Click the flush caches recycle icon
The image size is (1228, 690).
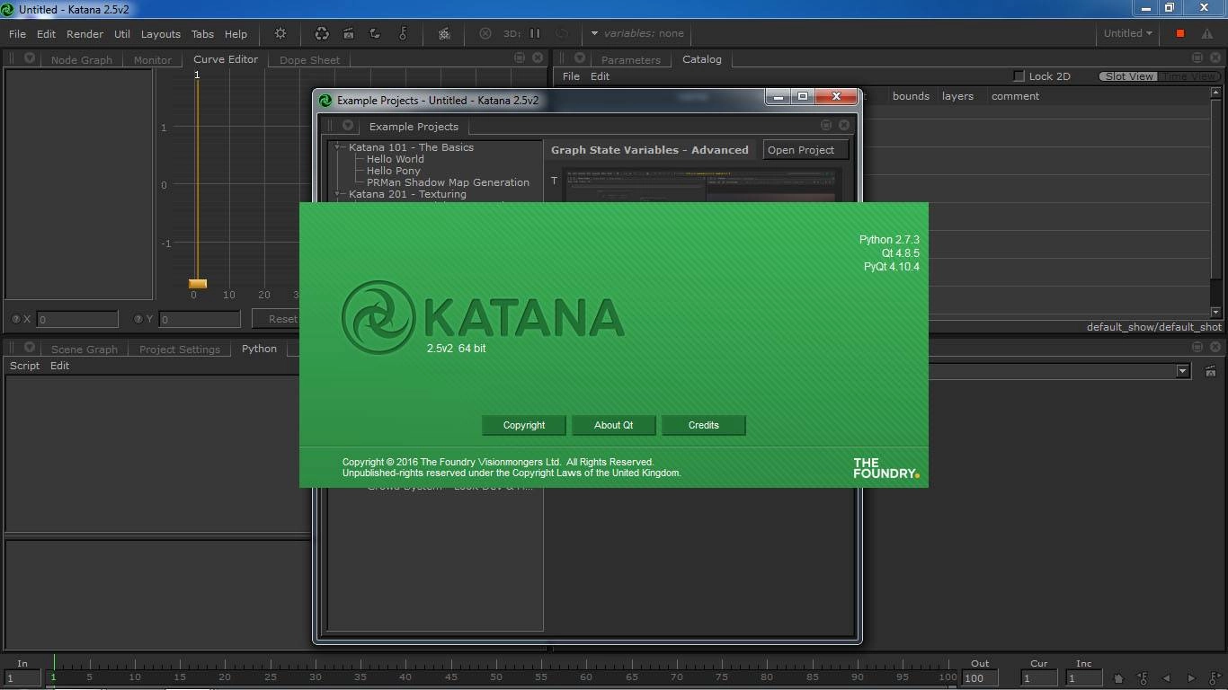click(x=321, y=33)
